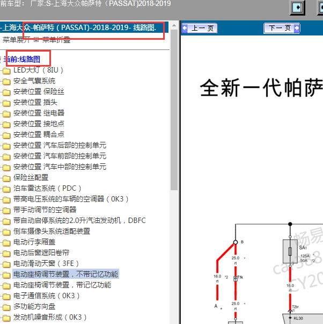Image resolution: width=323 pixels, height=324 pixels.
Task: Select tree item 发动机噪音形成（0K3）
Action: pos(50,317)
